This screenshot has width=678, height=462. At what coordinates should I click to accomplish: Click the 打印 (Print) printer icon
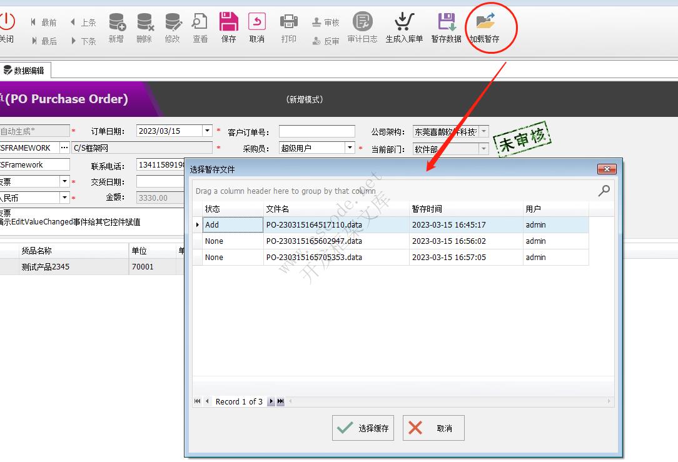288,23
